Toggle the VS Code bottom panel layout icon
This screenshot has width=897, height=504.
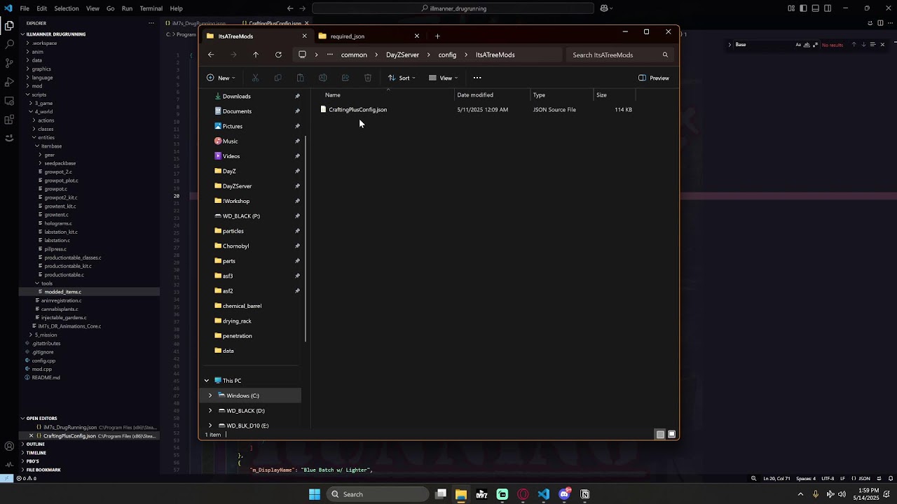816,8
